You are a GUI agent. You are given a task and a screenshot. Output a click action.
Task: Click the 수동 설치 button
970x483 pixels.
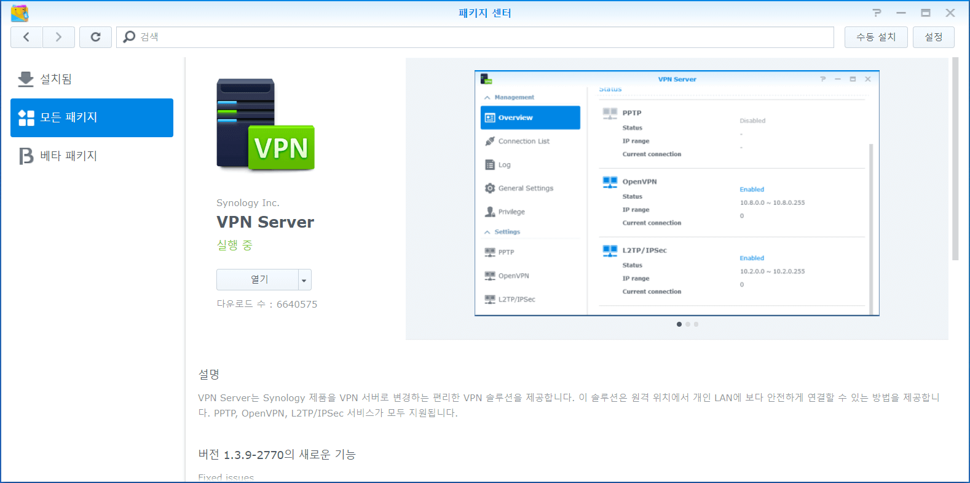coord(875,37)
